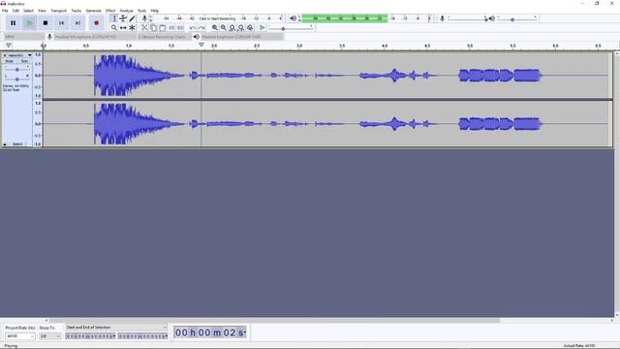Screen dimensions: 620x349
Task: Click the horizontal scrollbar at bottom
Action: [274, 321]
